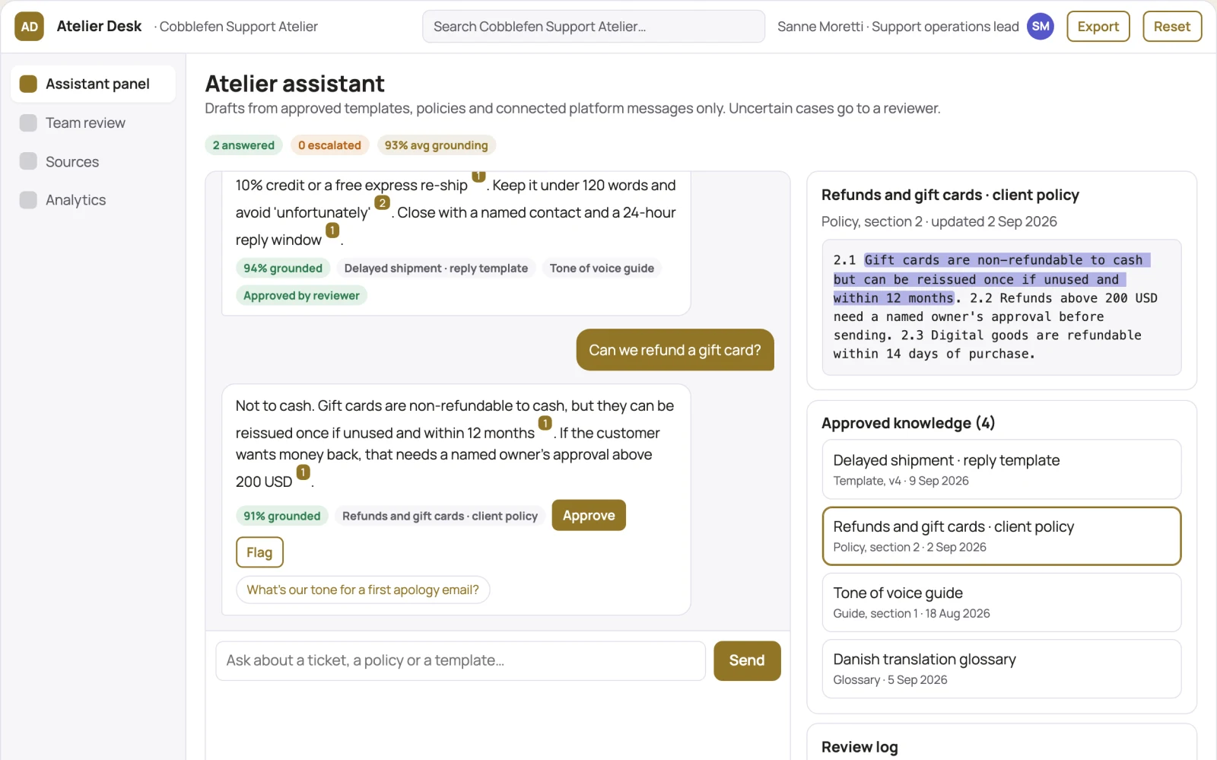
Task: Click citation 1 after '200 USD'
Action: point(303,472)
